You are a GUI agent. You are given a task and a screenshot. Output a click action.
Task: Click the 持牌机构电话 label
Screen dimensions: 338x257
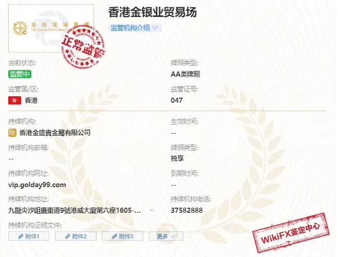coord(191,199)
